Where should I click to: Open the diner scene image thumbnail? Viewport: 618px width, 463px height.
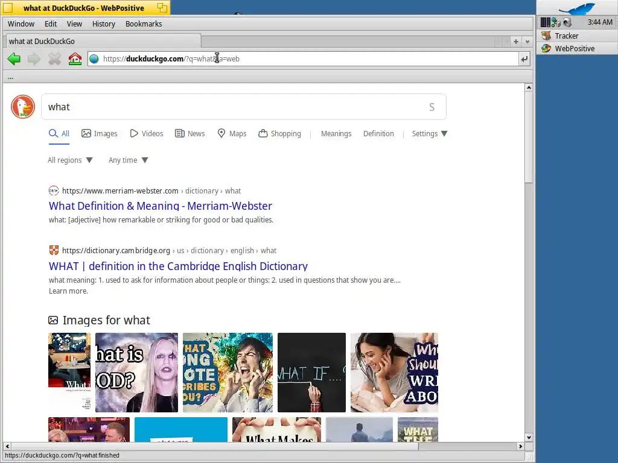coord(69,373)
